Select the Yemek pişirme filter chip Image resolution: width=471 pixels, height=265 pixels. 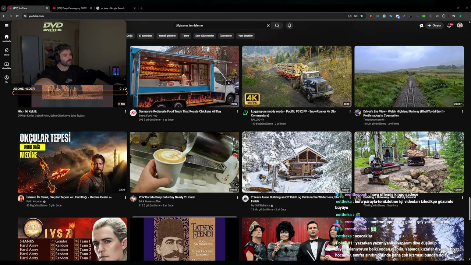(x=167, y=36)
